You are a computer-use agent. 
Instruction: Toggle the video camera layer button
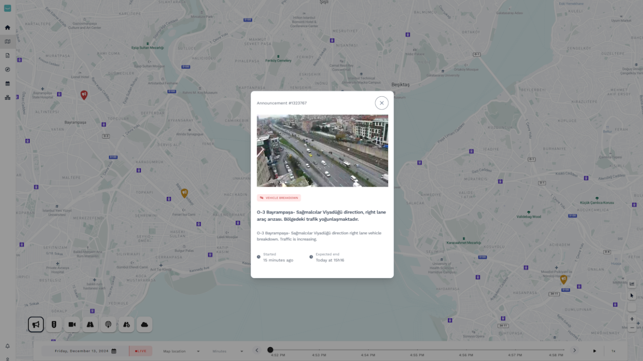[72, 324]
